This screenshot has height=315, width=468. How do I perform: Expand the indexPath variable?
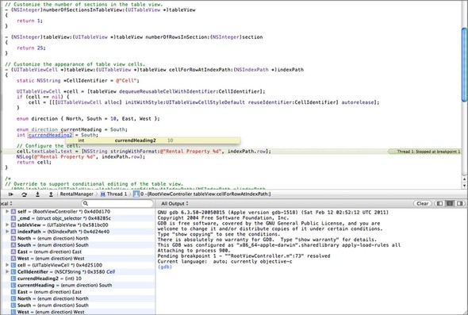click(7, 232)
